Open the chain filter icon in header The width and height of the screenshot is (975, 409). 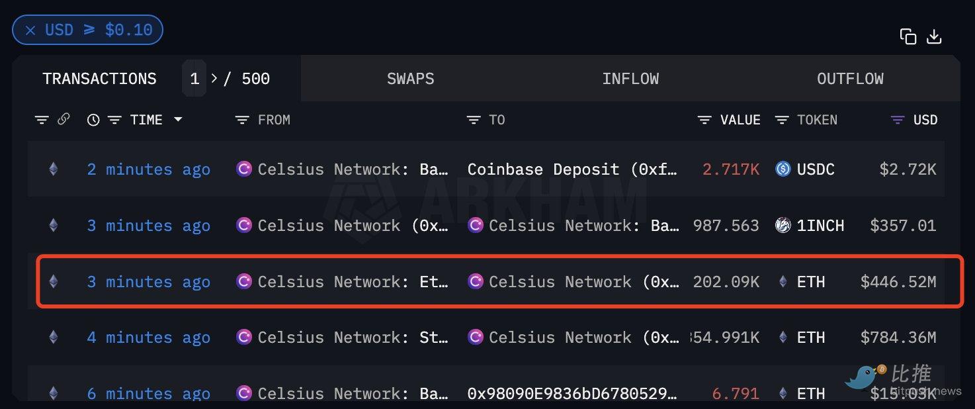pyautogui.click(x=42, y=120)
